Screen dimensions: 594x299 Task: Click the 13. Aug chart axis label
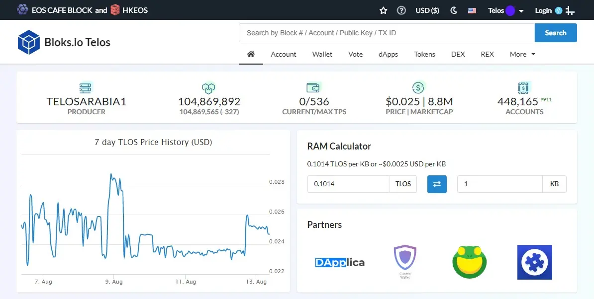tap(256, 282)
